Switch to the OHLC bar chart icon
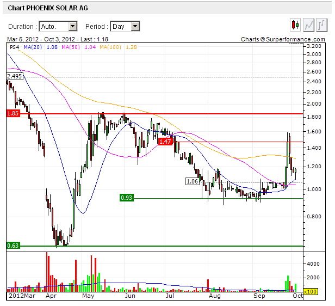Image resolution: width=335 pixels, height=306 pixels. point(322,25)
